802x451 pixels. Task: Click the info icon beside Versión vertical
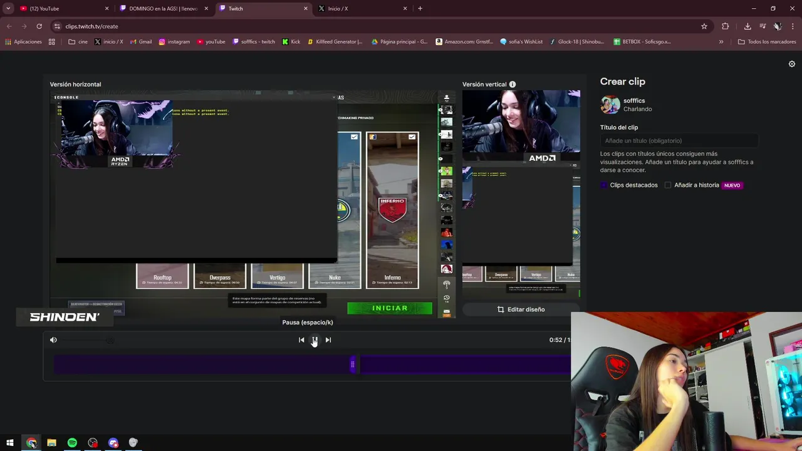tap(513, 85)
